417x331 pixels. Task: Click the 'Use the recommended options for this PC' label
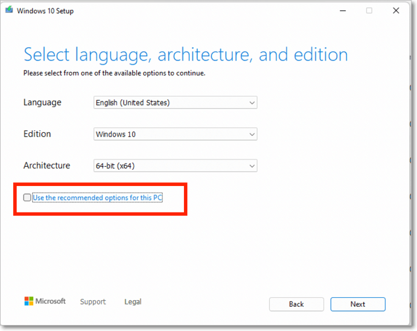click(97, 198)
